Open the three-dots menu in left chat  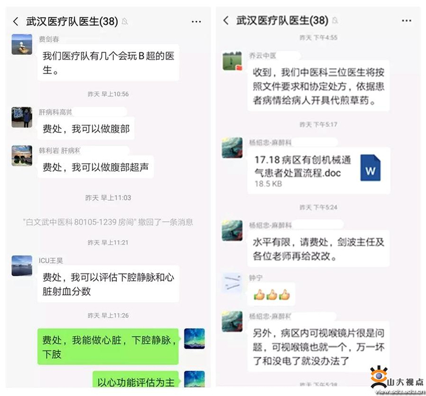pos(196,21)
